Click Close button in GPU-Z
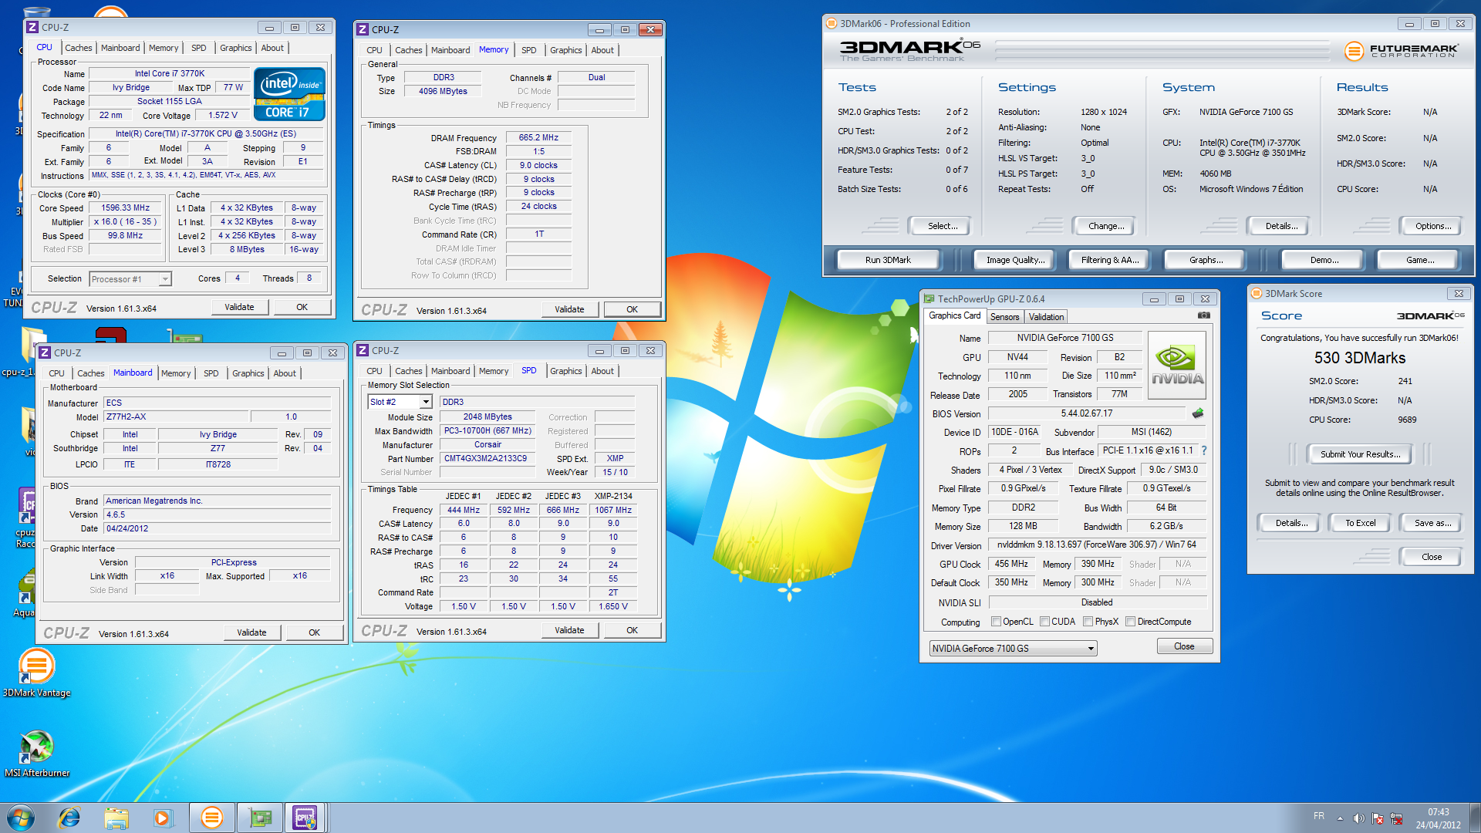This screenshot has width=1481, height=833. click(1184, 646)
